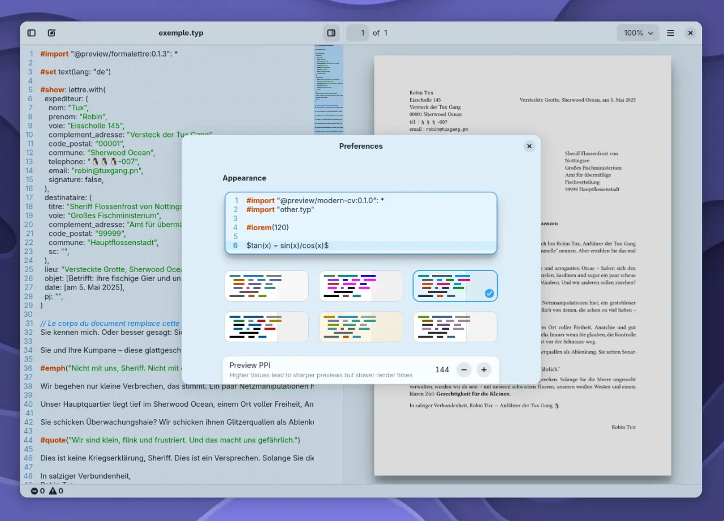Viewport: 724px width, 521px height.
Task: Decrease Preview PPI with minus button
Action: (464, 370)
